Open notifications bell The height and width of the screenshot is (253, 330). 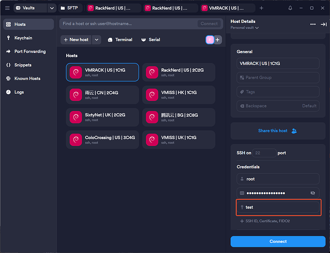pos(290,8)
